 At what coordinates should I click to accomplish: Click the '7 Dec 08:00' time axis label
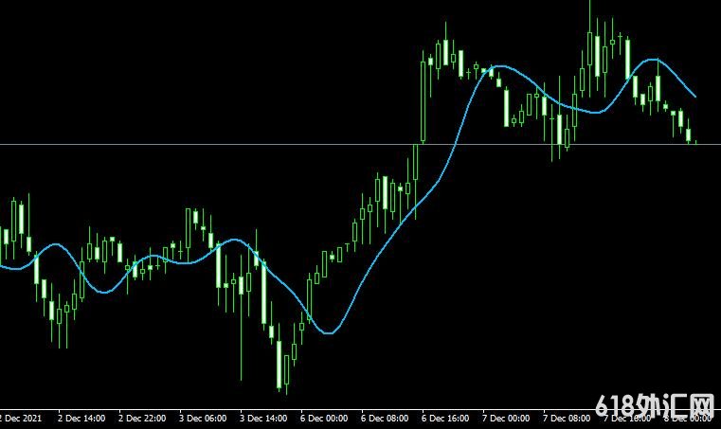point(567,419)
